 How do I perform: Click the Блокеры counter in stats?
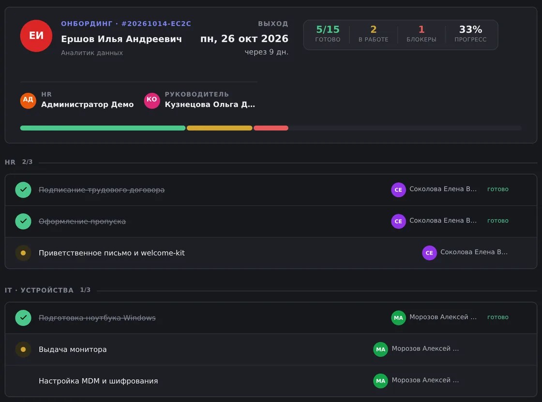point(421,34)
